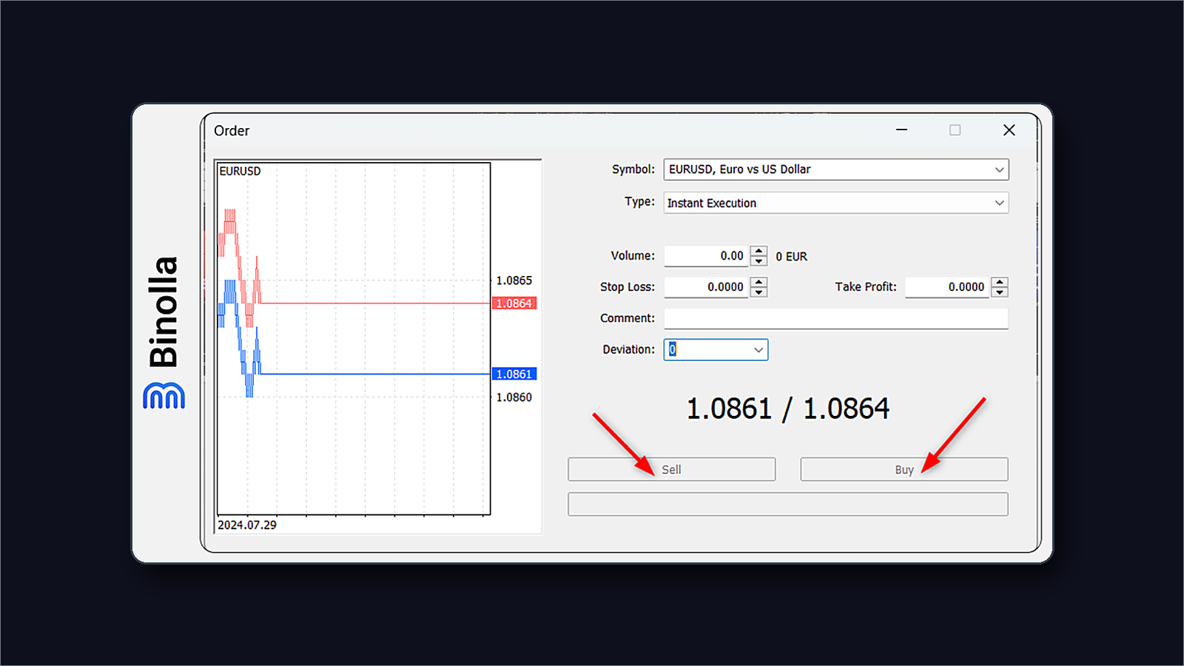Click inside the Comment input field
The height and width of the screenshot is (666, 1184).
pyautogui.click(x=835, y=318)
